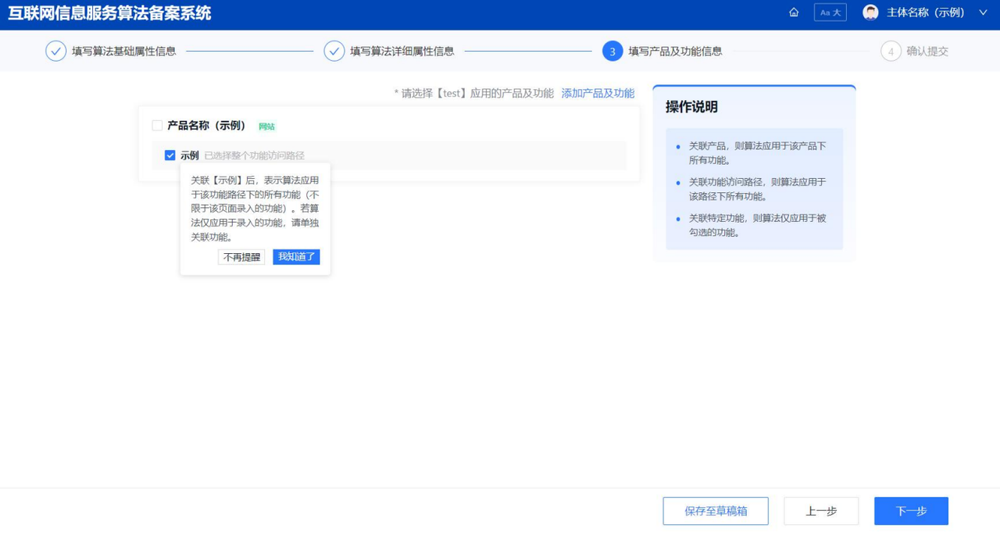Screen dimensions: 1000x550
Task: Click 下一步 button
Action: [x=911, y=511]
